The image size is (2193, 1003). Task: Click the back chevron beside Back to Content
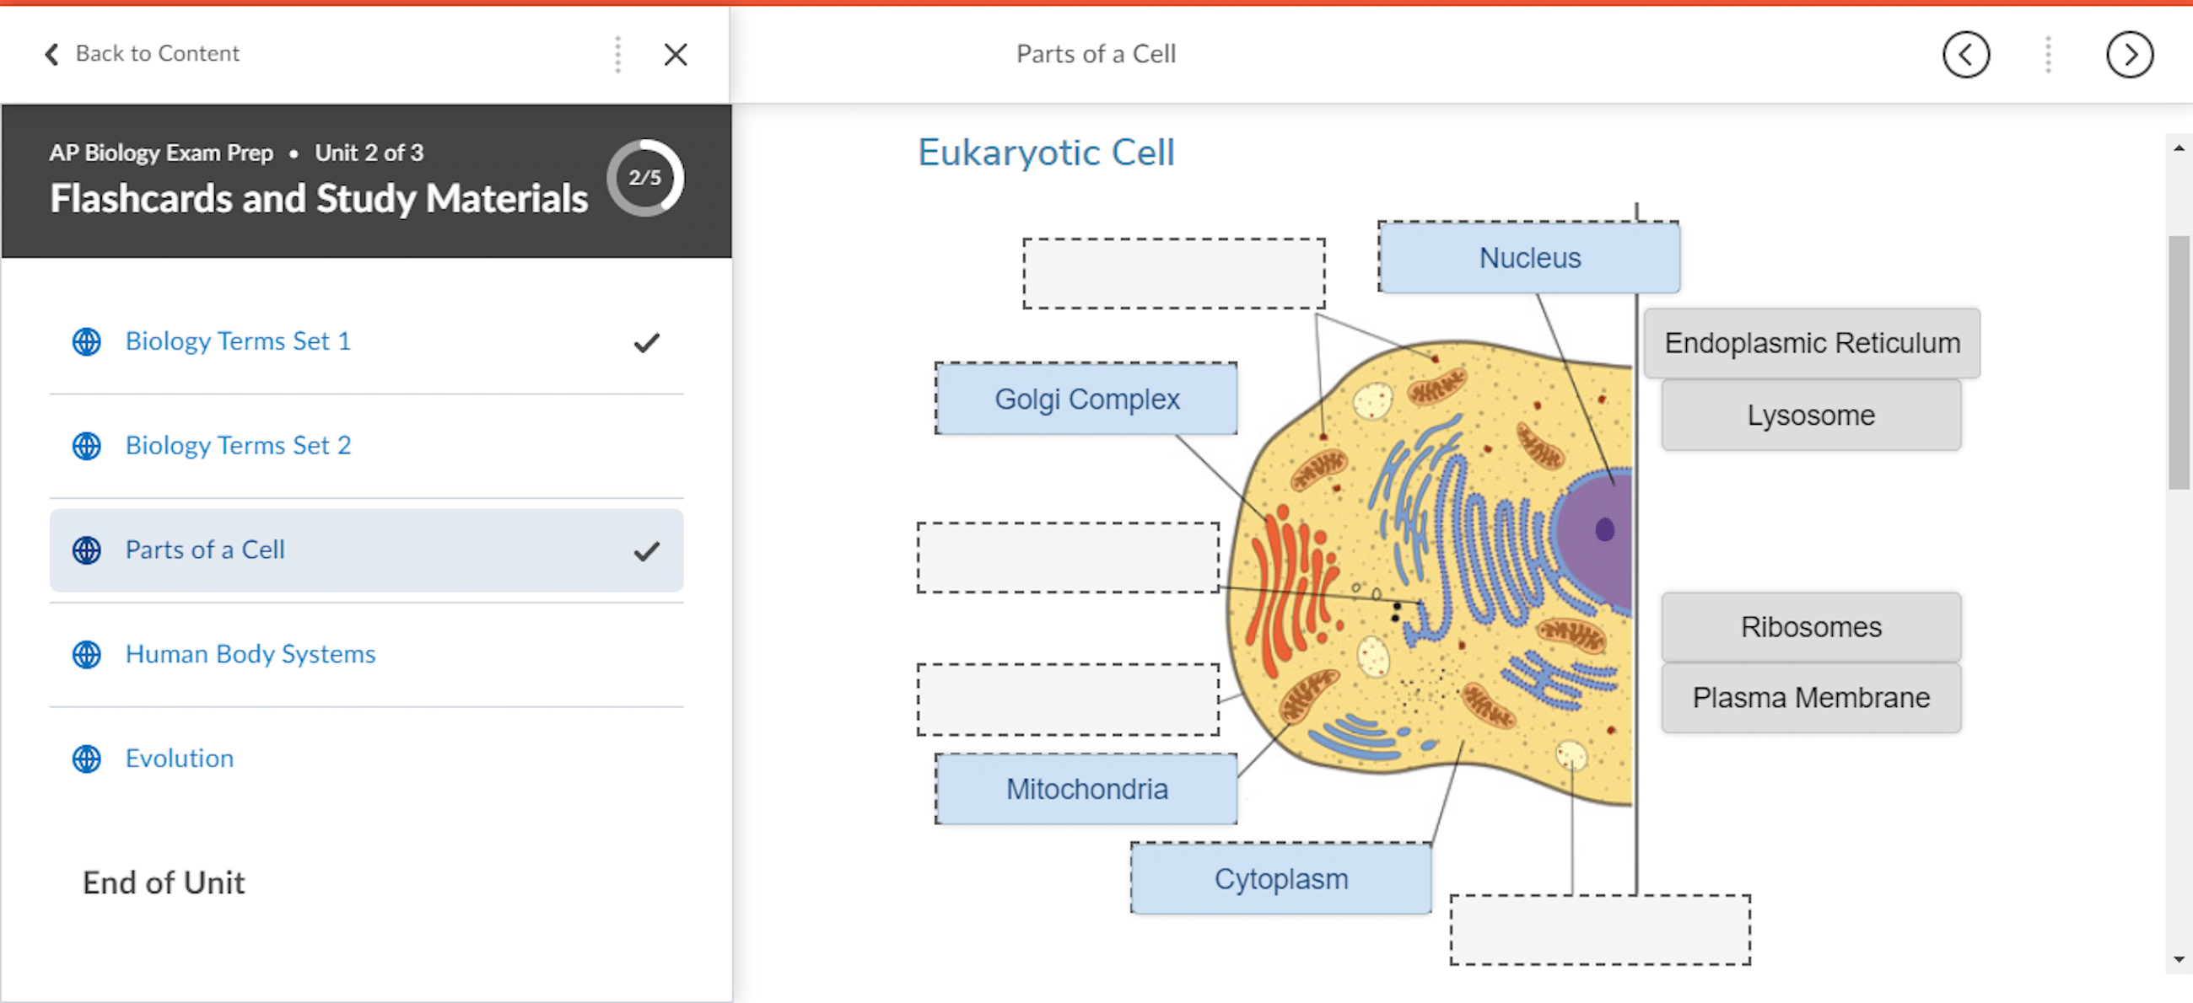(x=52, y=54)
